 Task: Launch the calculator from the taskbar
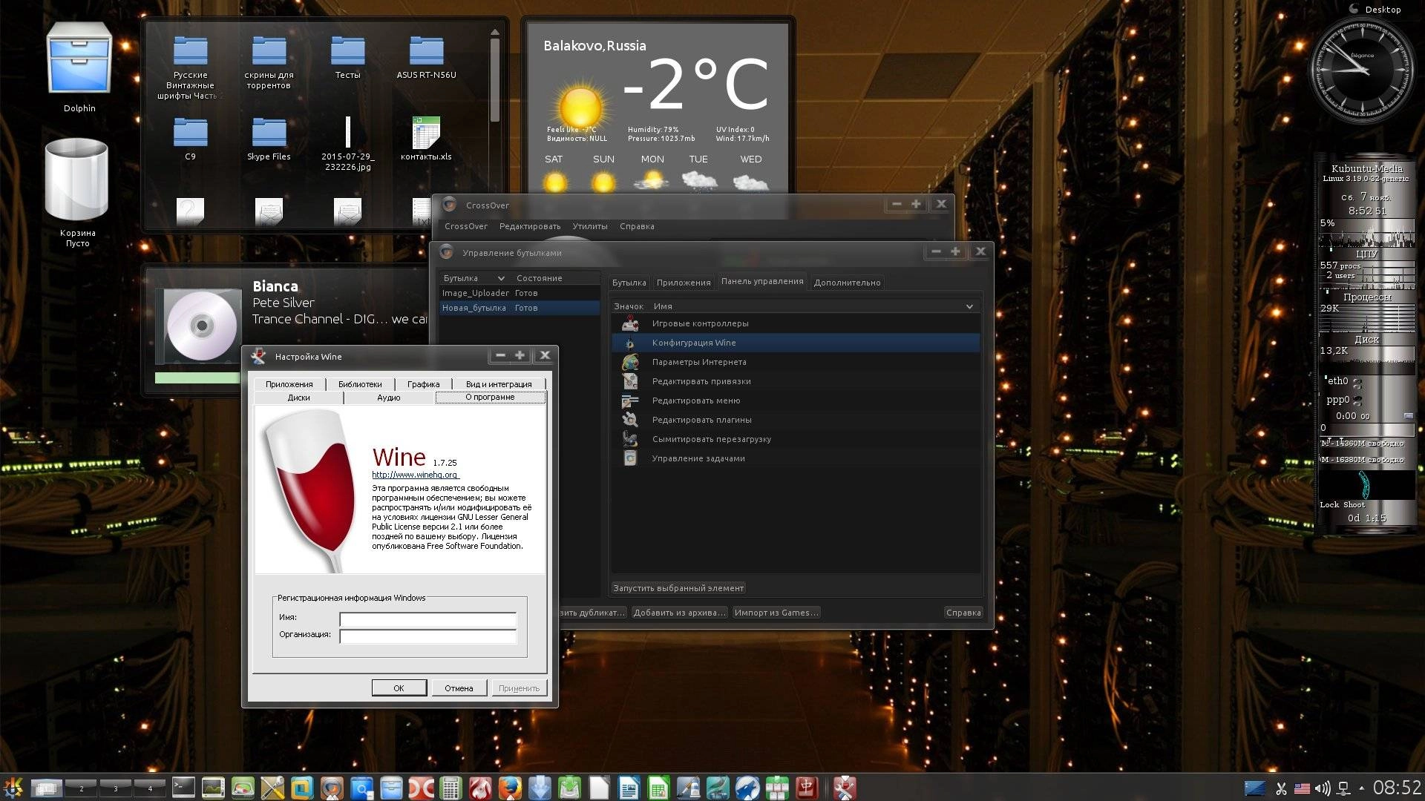451,787
